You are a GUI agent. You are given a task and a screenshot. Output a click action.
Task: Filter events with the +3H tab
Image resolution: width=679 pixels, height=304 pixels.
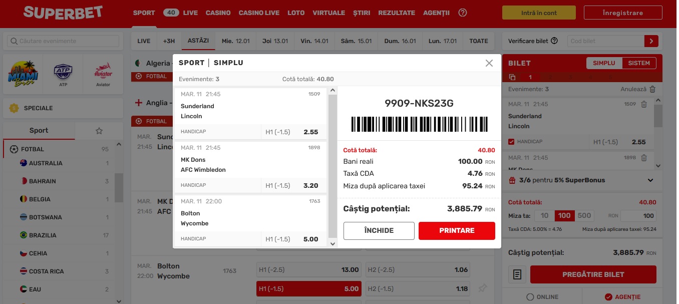169,41
